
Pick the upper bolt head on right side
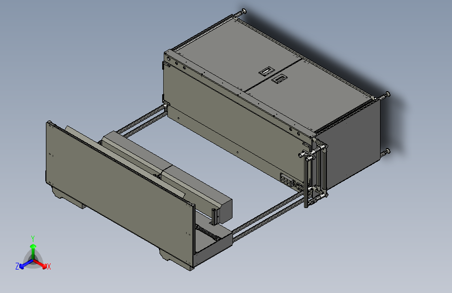(x=387, y=94)
